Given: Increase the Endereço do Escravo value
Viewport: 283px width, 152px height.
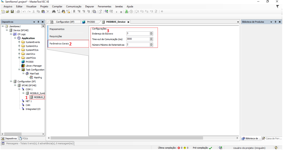Looking at the screenshot, I should 151,32.
